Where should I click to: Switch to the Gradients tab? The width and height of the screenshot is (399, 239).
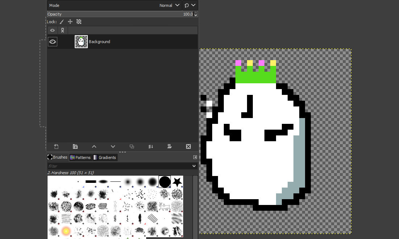[x=105, y=158]
